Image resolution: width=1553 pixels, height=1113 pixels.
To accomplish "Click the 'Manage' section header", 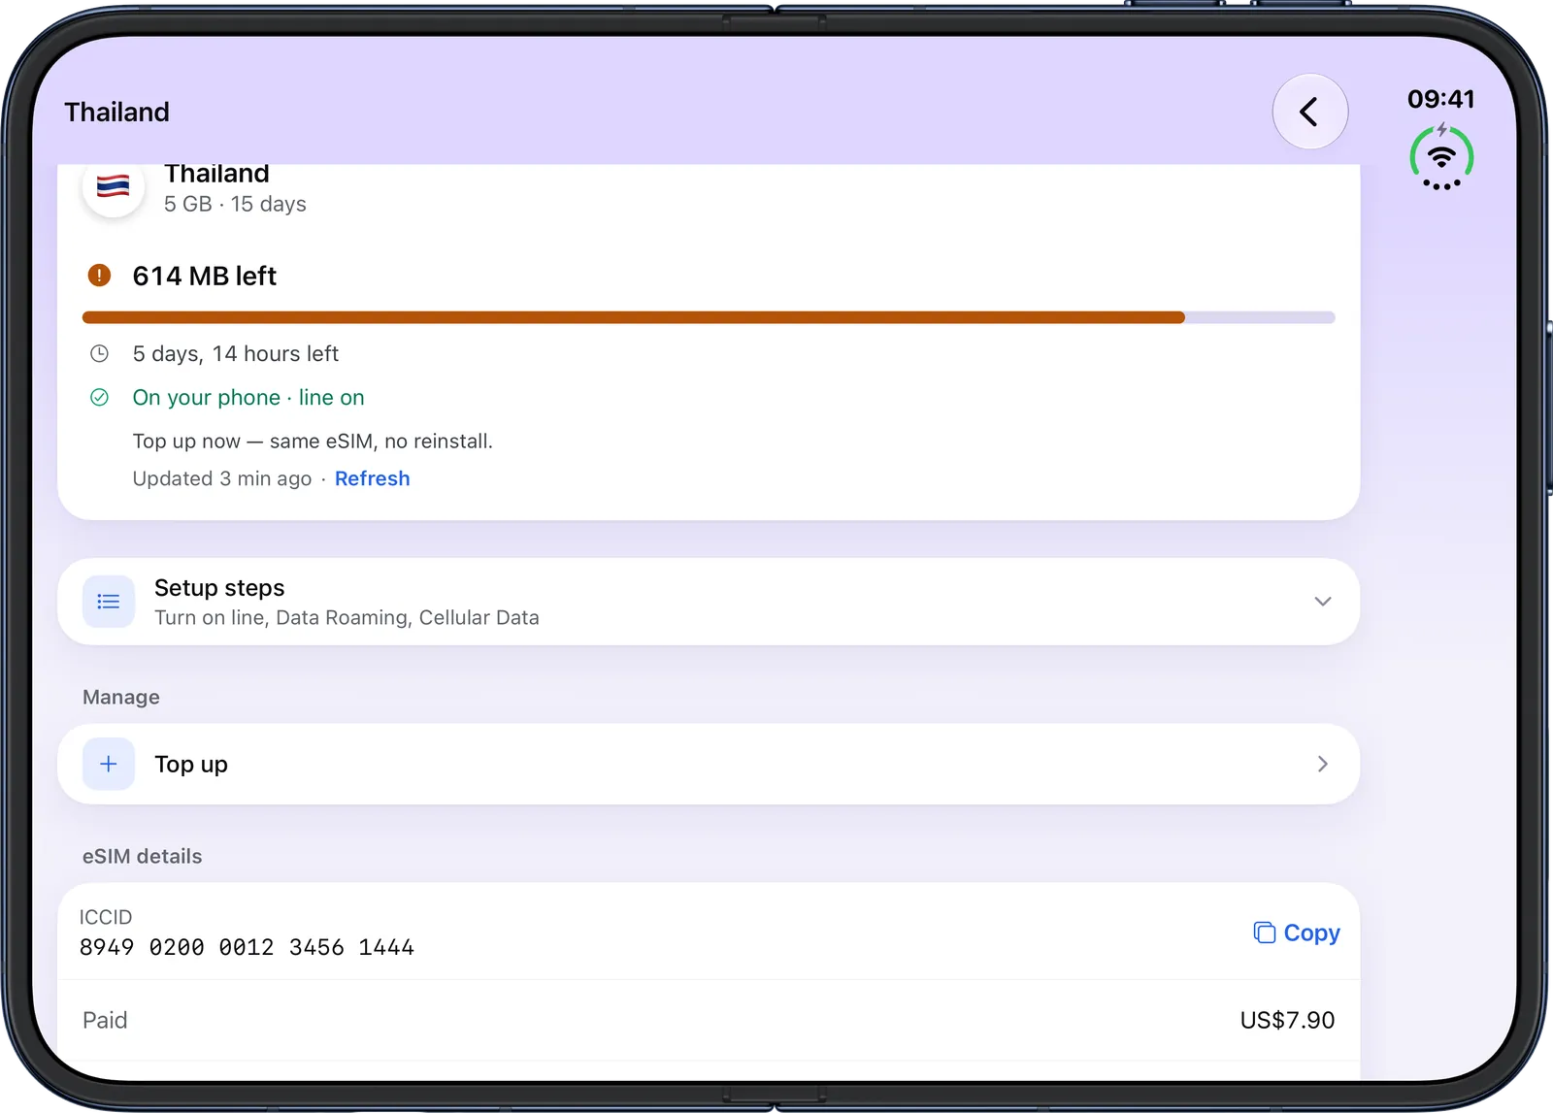I will pos(121,697).
